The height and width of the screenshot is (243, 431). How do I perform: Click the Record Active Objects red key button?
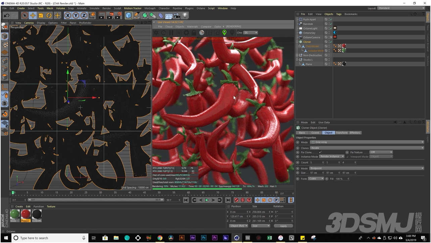point(236,200)
